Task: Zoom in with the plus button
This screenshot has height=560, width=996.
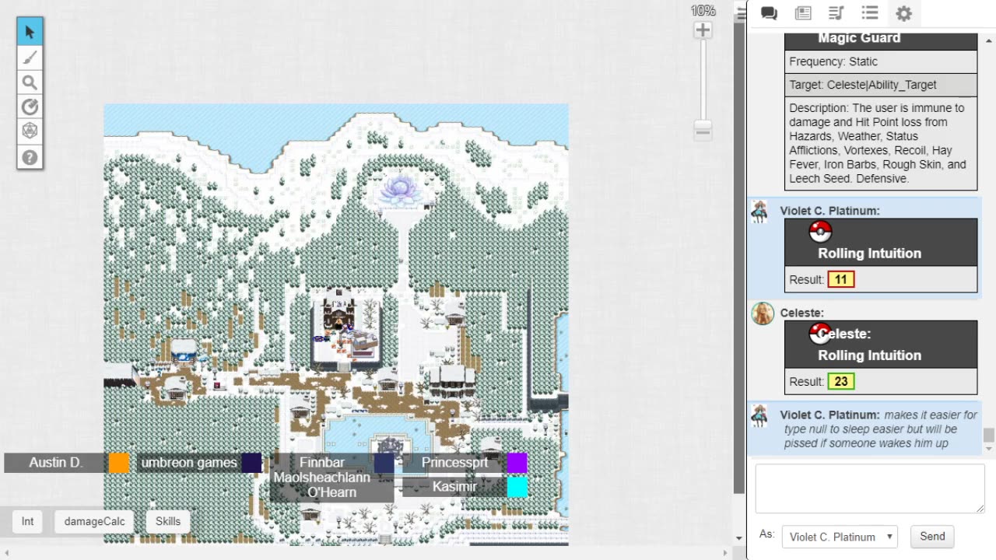Action: (x=703, y=30)
